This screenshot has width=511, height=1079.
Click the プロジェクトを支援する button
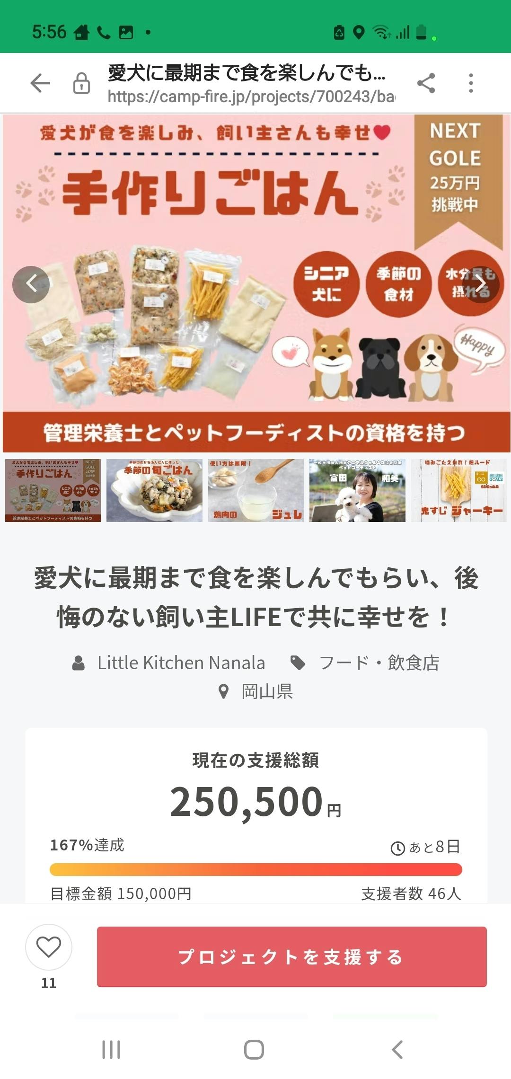[x=292, y=956]
